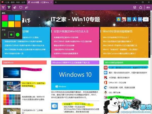Image resolution: width=152 pixels, height=114 pixels.
Task: Click the red IT之家 app icon
Action: (x=106, y=68)
